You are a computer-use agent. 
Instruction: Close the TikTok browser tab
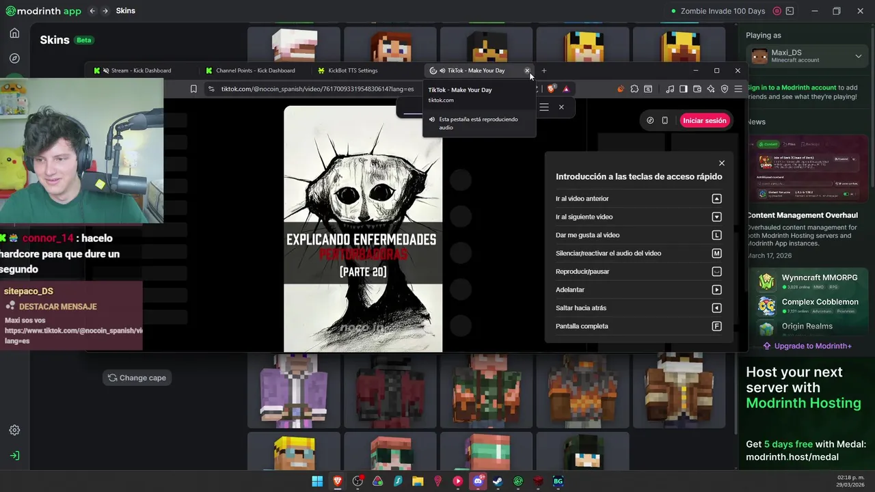(x=527, y=70)
